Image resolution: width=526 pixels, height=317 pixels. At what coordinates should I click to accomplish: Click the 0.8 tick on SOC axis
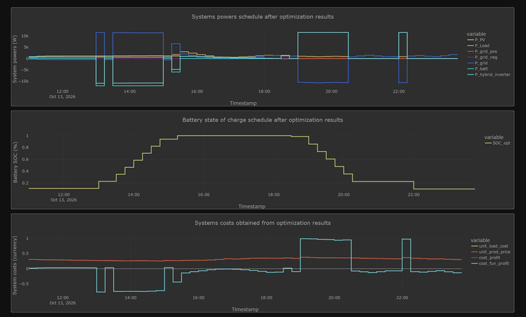click(x=25, y=147)
